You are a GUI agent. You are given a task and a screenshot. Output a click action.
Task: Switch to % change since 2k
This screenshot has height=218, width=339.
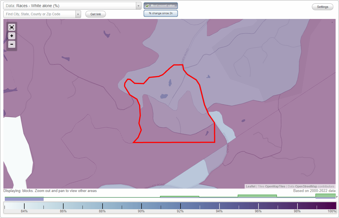coord(161,13)
